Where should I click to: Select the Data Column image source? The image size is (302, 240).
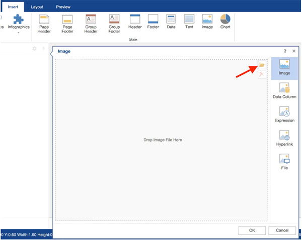(284, 91)
